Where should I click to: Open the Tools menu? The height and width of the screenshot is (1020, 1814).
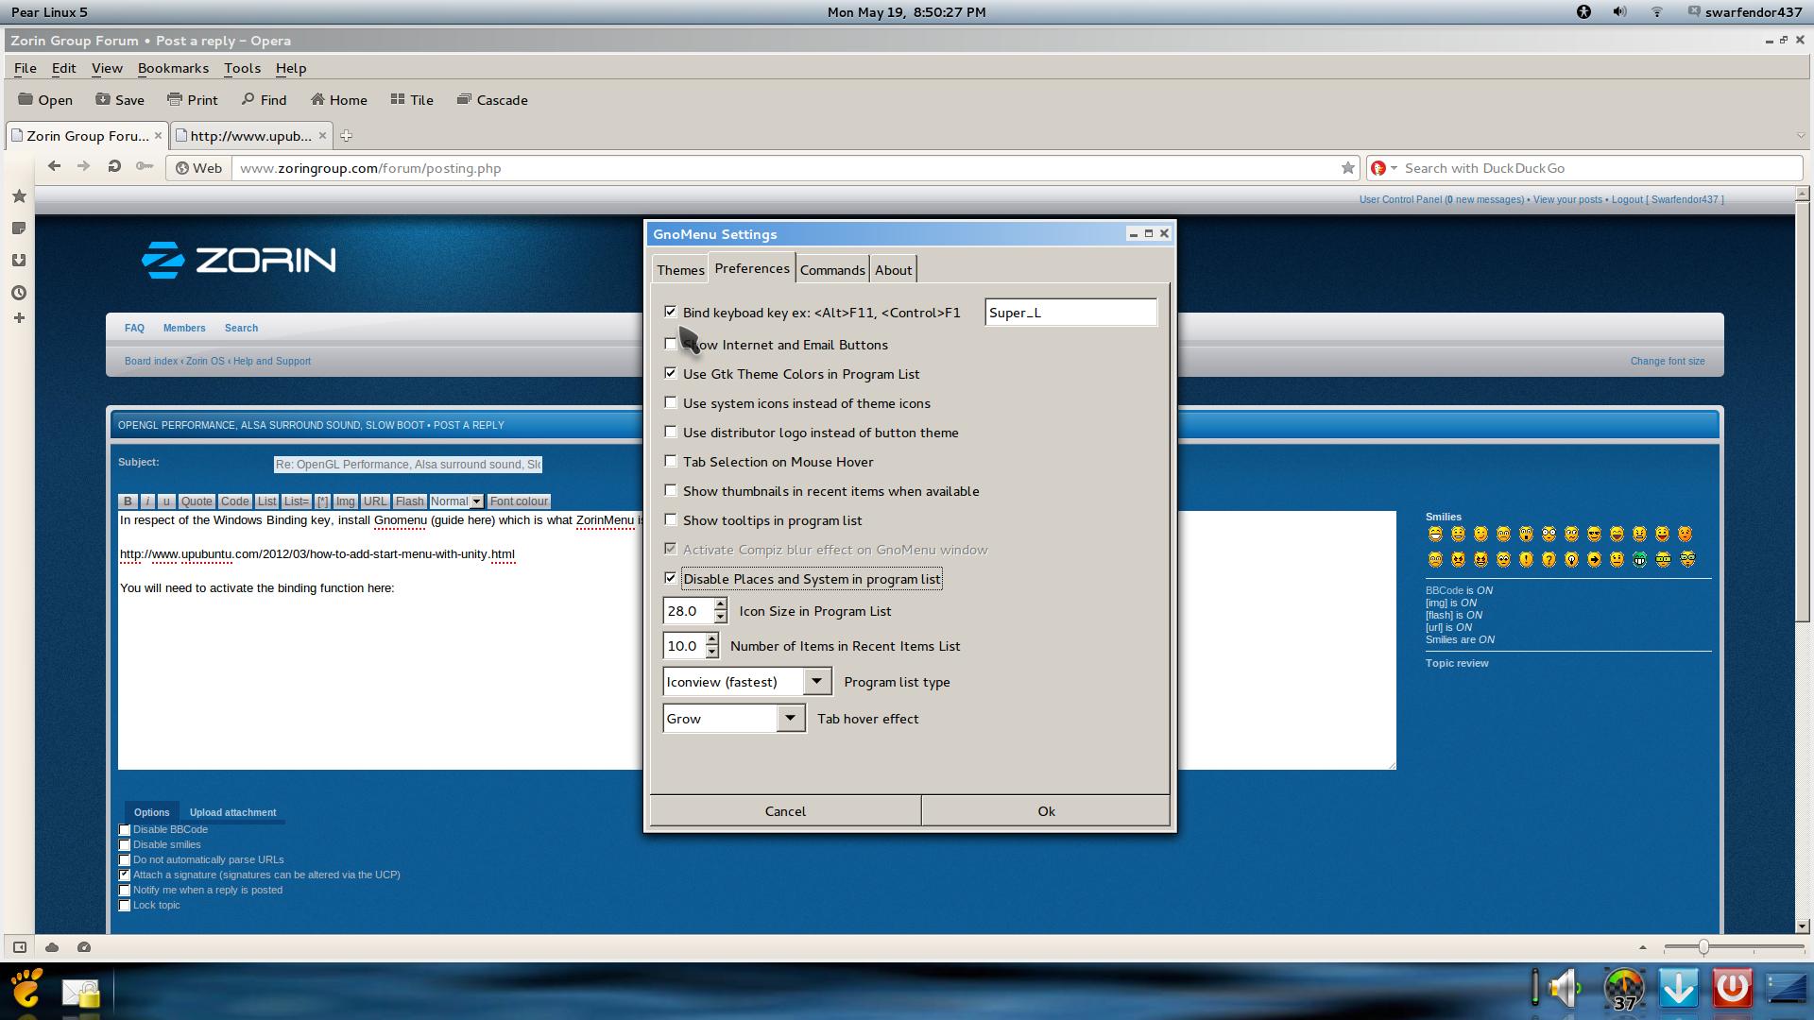(x=242, y=68)
